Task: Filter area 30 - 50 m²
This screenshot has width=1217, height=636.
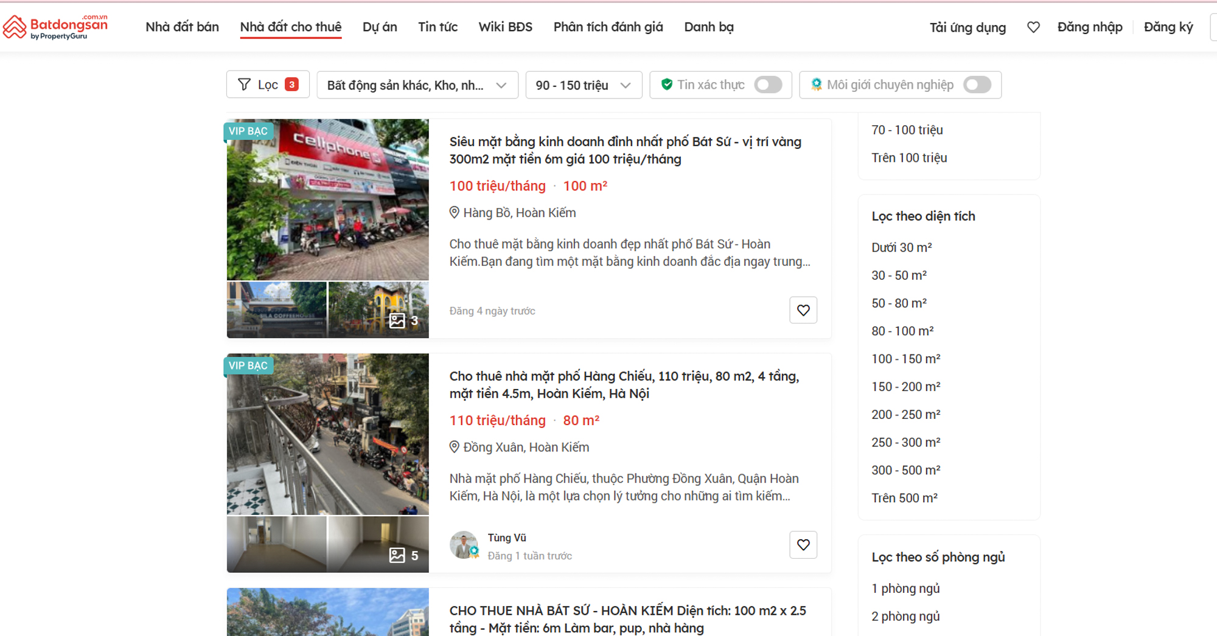Action: [x=899, y=275]
